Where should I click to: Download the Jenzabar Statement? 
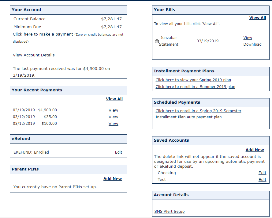pos(252,44)
